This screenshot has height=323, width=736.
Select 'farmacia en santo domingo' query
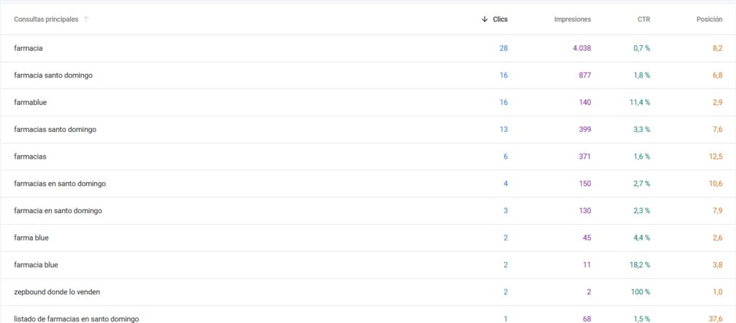(368, 210)
